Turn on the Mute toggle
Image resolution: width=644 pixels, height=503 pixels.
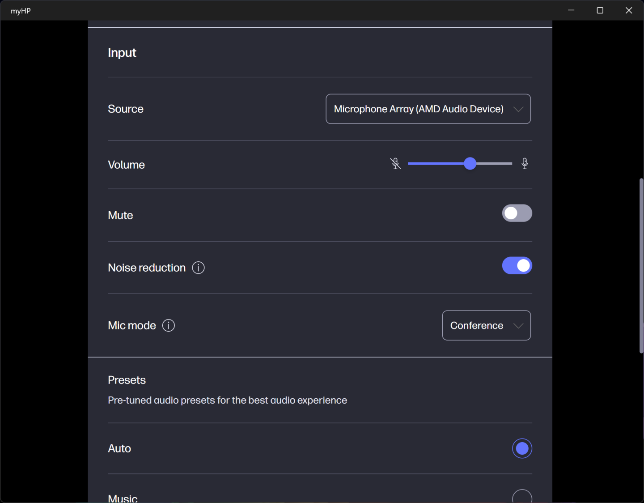point(517,213)
